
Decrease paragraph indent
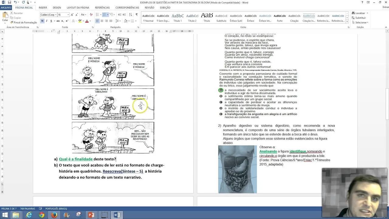[120, 15]
